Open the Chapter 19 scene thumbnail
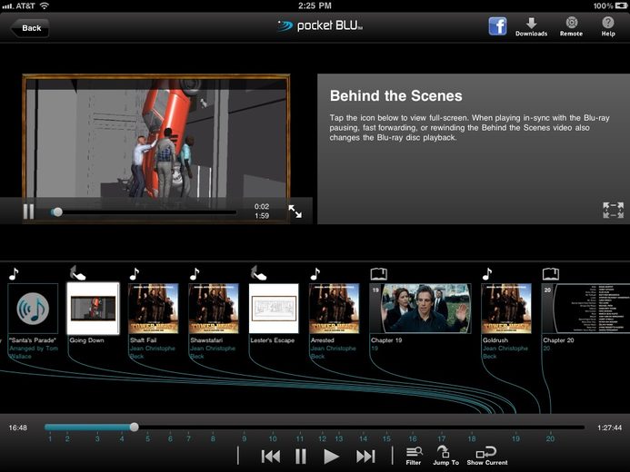Viewport: 630px width, 472px height. [x=420, y=309]
